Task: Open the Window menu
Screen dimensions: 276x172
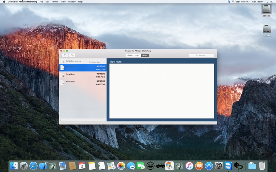Action: (72, 2)
